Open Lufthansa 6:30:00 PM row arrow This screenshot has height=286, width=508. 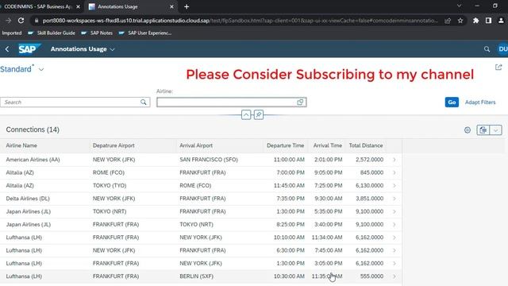click(394, 250)
